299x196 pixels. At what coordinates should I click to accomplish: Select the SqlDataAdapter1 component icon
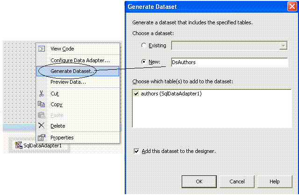(19, 145)
